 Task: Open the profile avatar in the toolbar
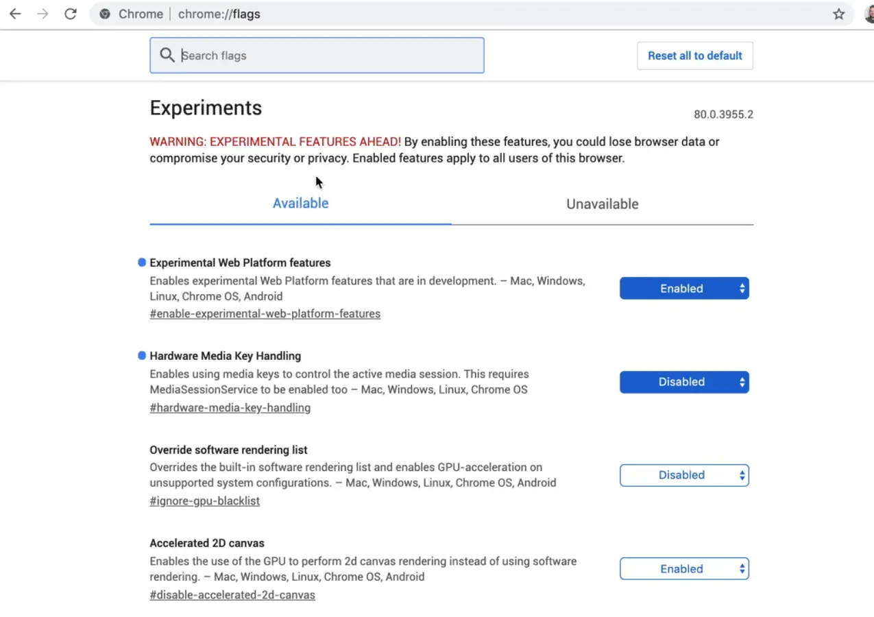coord(869,14)
